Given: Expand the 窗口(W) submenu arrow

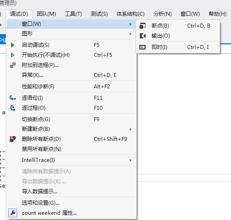Looking at the screenshot, I should click(131, 24).
